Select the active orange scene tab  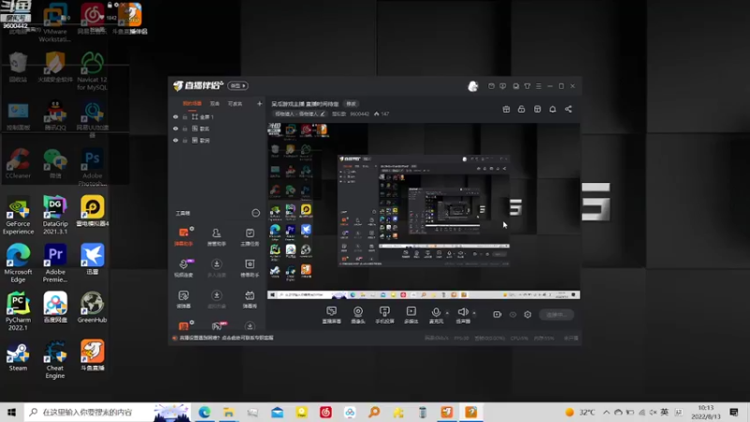coord(192,104)
